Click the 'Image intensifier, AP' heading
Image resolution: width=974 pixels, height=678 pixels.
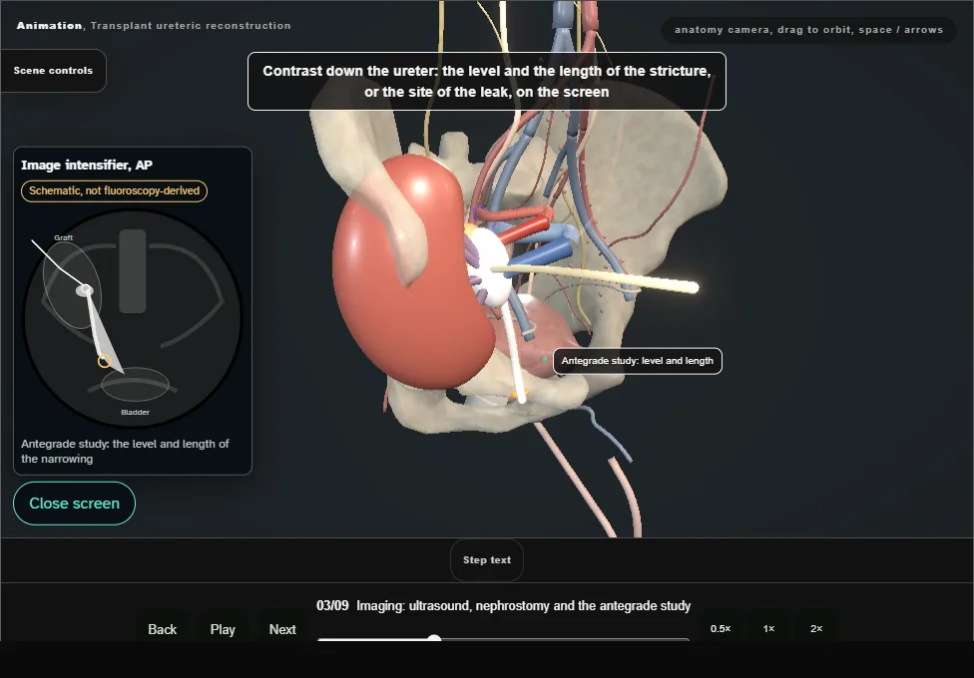click(87, 166)
